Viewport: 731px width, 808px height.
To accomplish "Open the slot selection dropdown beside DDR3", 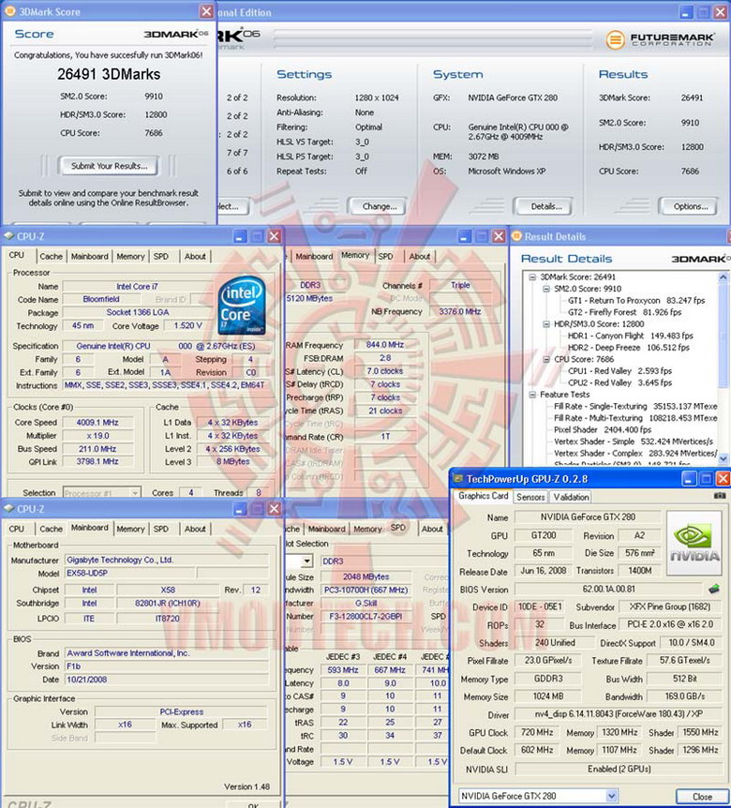I will [x=307, y=561].
